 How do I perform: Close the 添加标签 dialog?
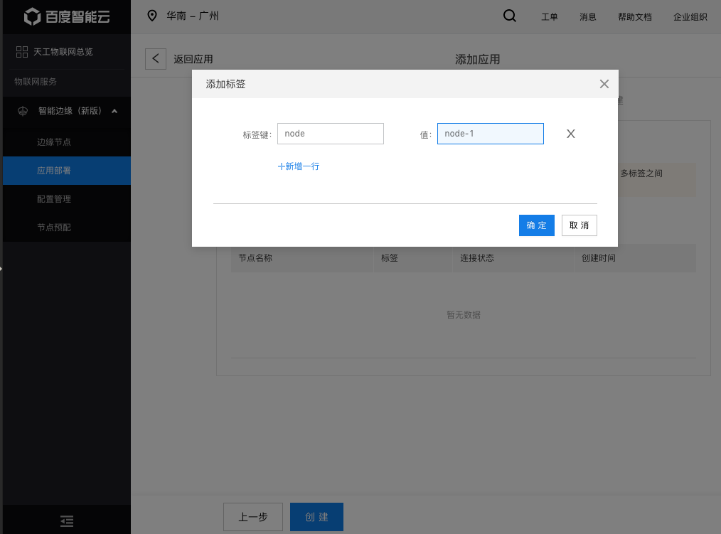(x=604, y=84)
